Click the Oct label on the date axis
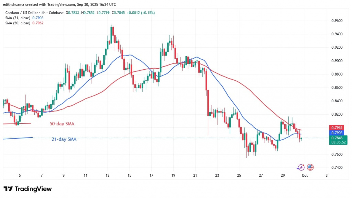This screenshot has height=198, width=352. click(x=305, y=175)
